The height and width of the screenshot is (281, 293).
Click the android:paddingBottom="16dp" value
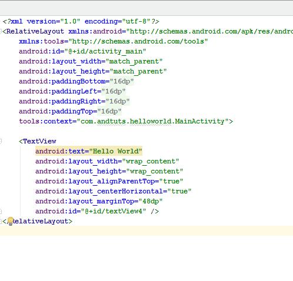click(x=122, y=81)
